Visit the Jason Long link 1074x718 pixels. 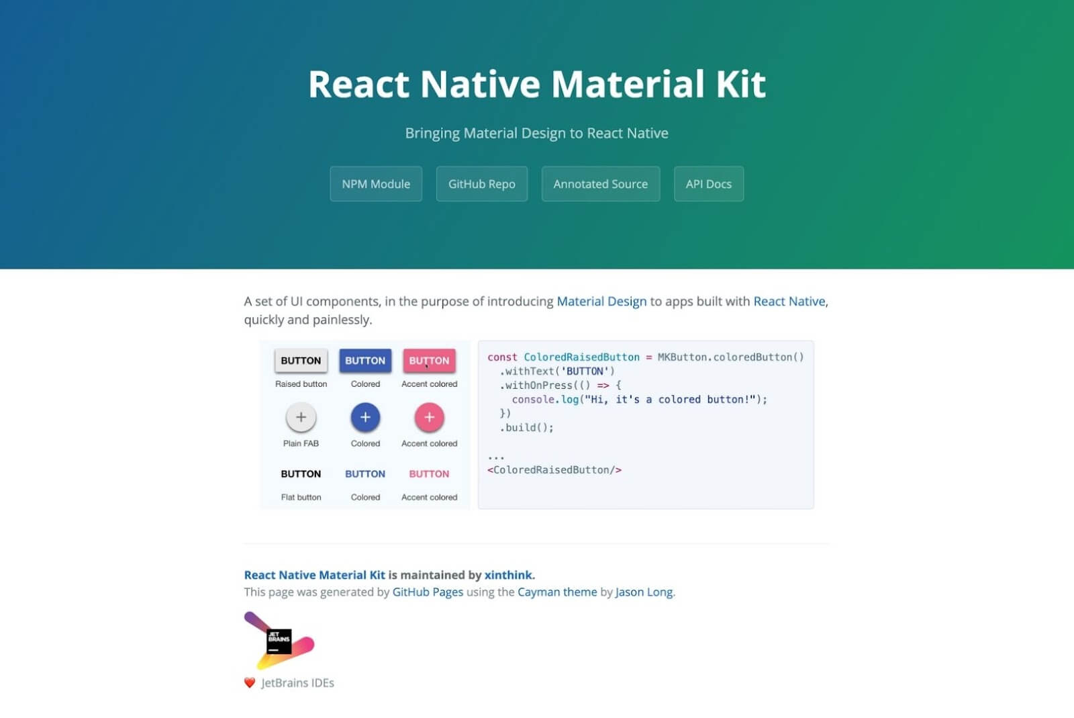click(644, 592)
